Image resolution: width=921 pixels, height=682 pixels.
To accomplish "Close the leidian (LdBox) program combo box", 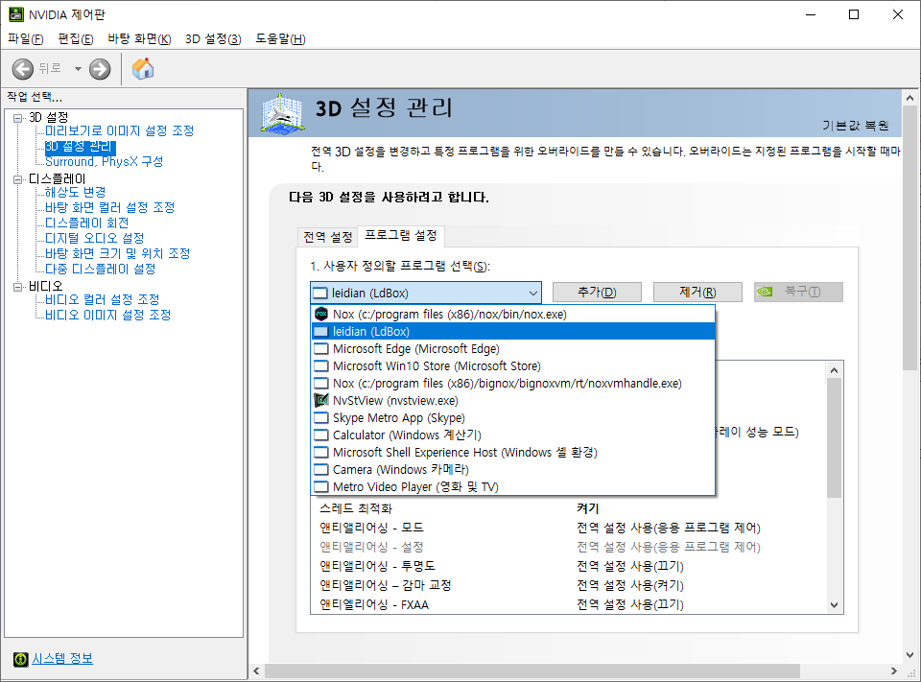I will tap(426, 293).
